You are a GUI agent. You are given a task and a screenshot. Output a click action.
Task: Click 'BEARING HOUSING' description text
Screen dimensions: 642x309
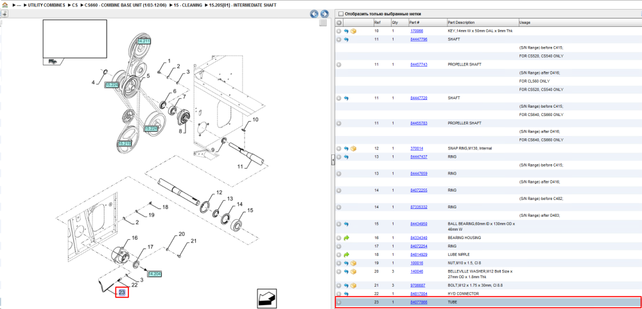464,237
